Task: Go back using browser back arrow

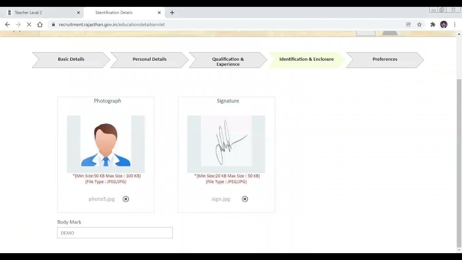Action: pyautogui.click(x=7, y=25)
